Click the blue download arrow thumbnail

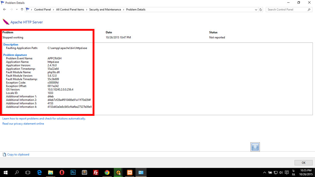click(255, 147)
